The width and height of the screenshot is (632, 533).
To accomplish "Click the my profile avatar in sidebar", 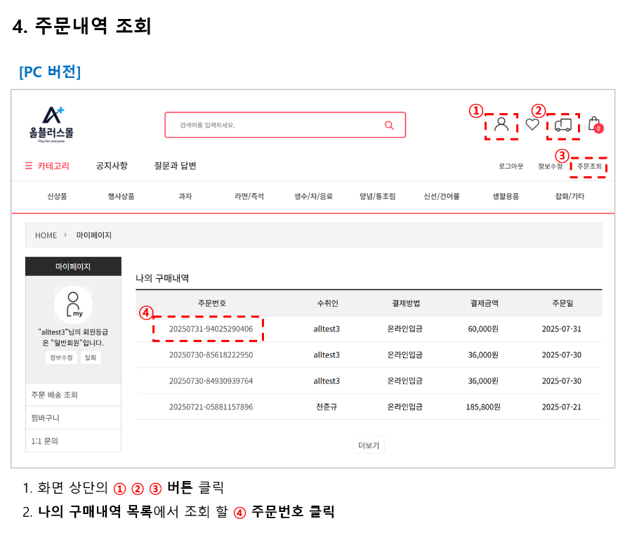I will click(x=73, y=305).
